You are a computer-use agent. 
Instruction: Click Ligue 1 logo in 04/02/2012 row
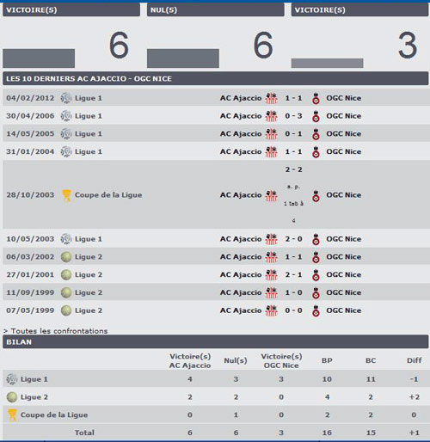(66, 98)
